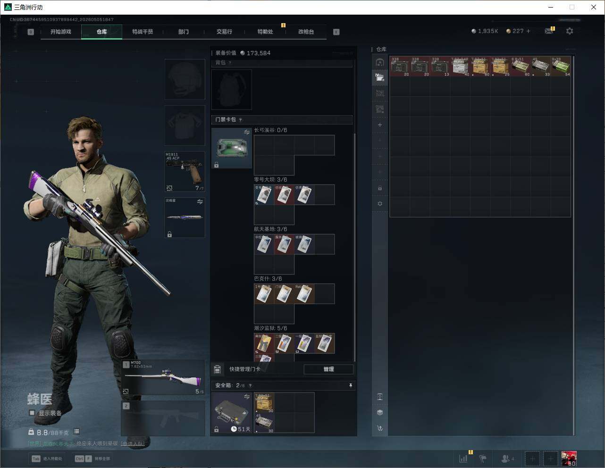The width and height of the screenshot is (605, 468).
Task: Click the empty backpack slot
Action: point(232,90)
